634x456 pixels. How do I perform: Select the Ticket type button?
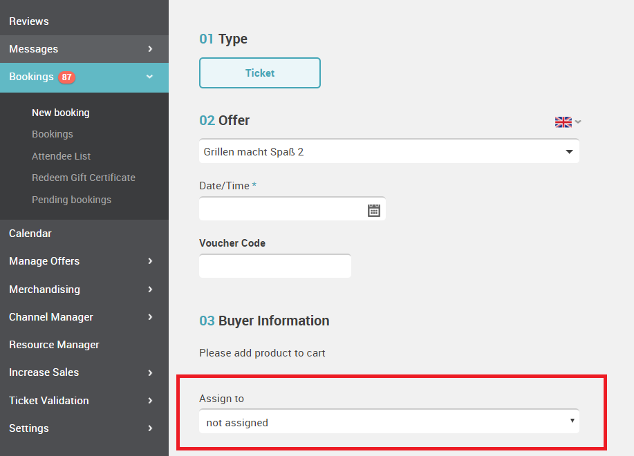260,73
